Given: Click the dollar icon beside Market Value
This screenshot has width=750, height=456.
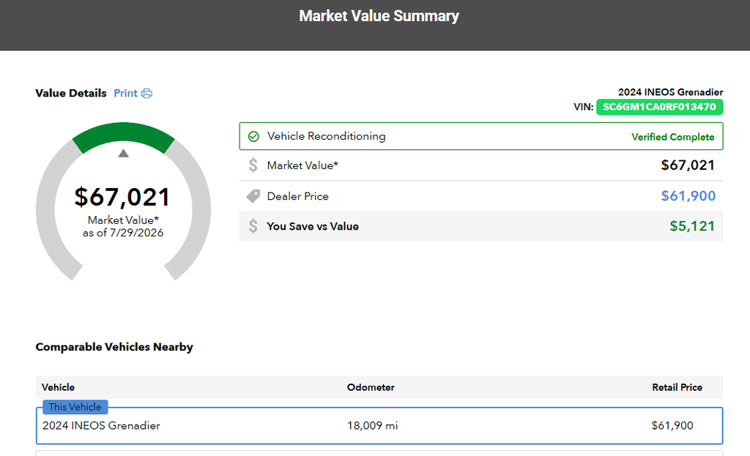Looking at the screenshot, I should [x=253, y=165].
